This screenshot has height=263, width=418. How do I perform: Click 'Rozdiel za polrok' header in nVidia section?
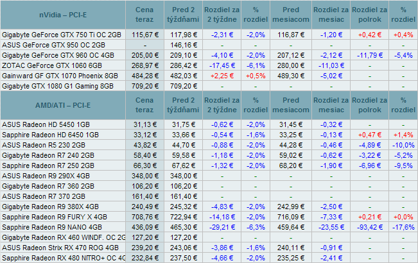point(369,15)
